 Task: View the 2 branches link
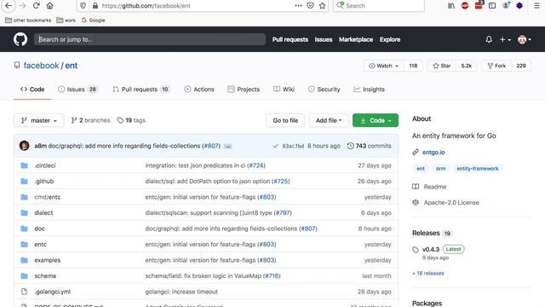tap(90, 120)
